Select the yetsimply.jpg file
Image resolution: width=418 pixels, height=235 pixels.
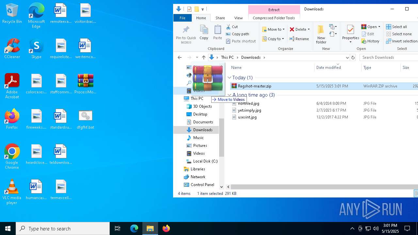point(249,110)
